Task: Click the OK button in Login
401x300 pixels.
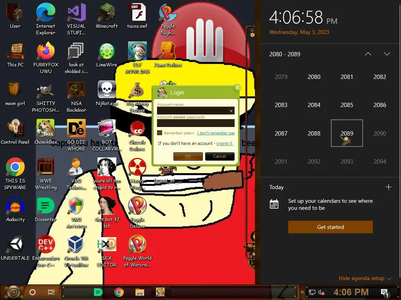Action: click(188, 156)
